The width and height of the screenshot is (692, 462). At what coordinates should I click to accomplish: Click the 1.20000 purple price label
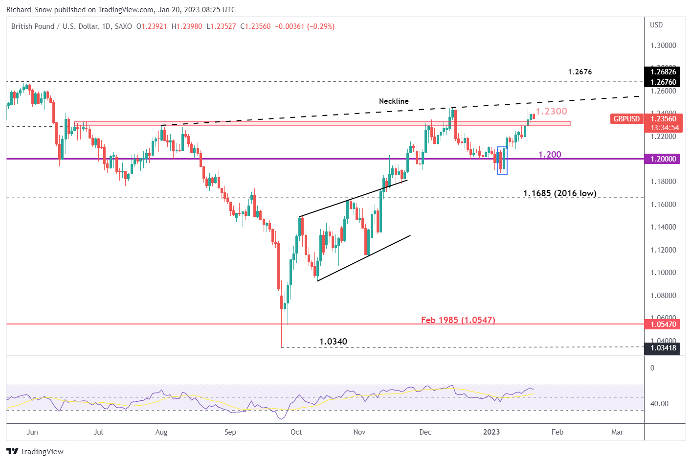click(x=663, y=159)
